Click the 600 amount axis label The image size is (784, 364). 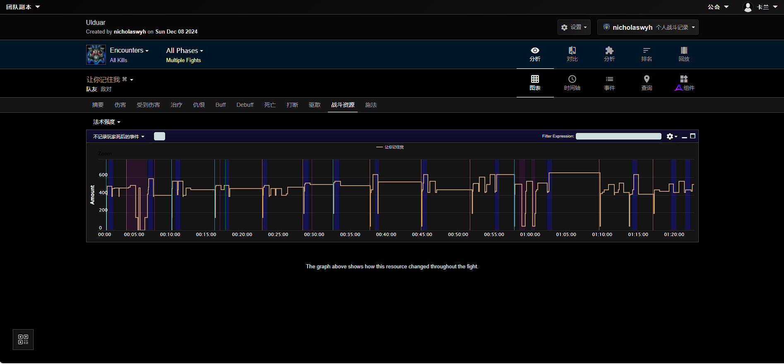(103, 175)
